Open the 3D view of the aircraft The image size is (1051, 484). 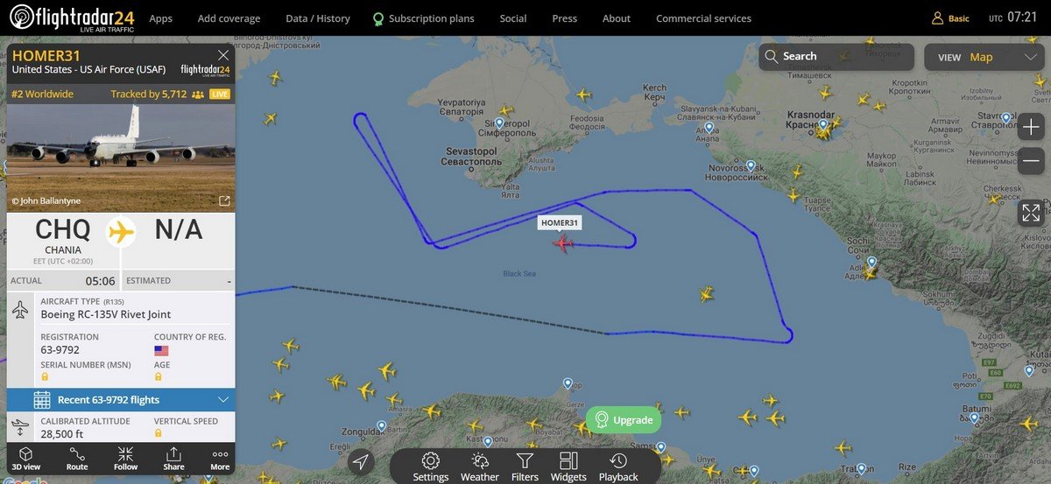pos(26,459)
